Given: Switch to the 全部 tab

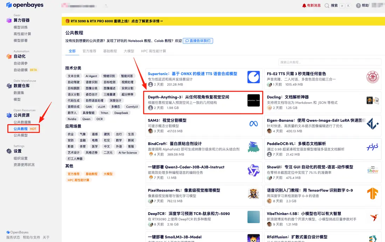Looking at the screenshot, I should coord(72,51).
